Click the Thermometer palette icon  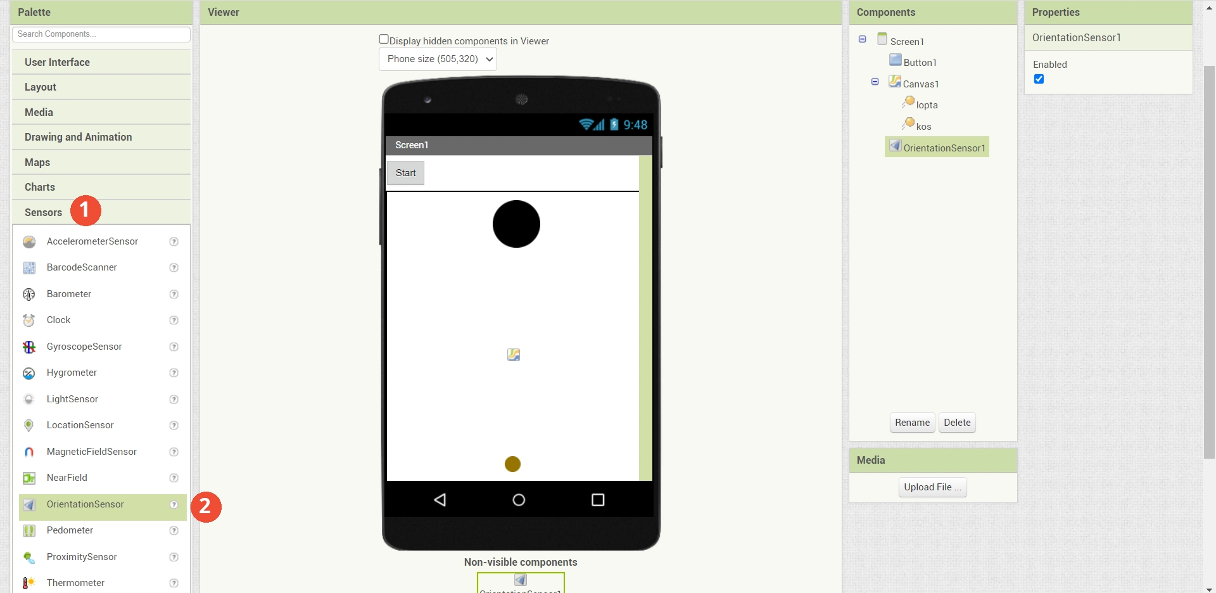click(29, 583)
